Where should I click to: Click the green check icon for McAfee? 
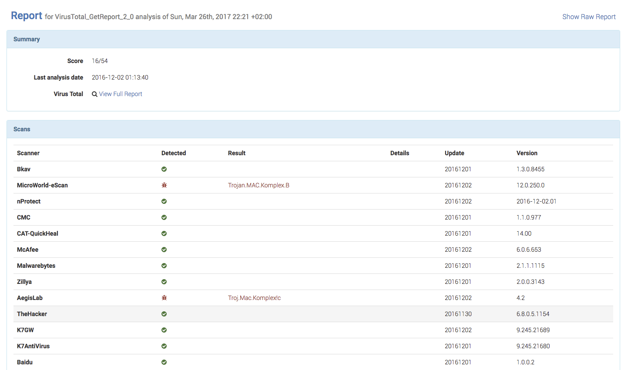tap(164, 250)
